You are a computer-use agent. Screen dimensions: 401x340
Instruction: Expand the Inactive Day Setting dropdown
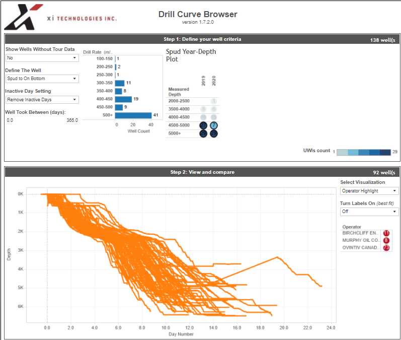[x=42, y=100]
